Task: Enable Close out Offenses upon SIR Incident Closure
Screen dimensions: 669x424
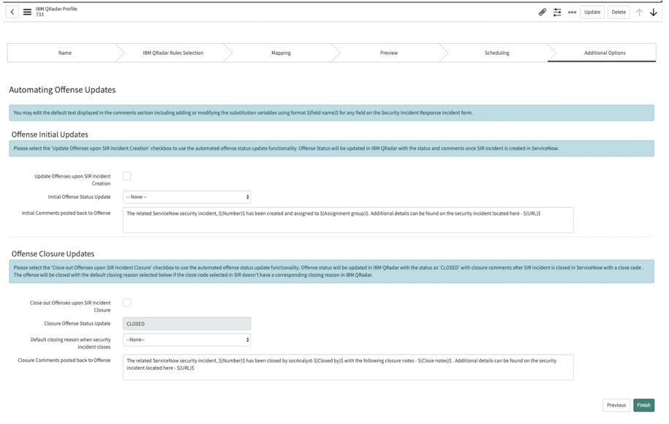Action: click(x=126, y=303)
